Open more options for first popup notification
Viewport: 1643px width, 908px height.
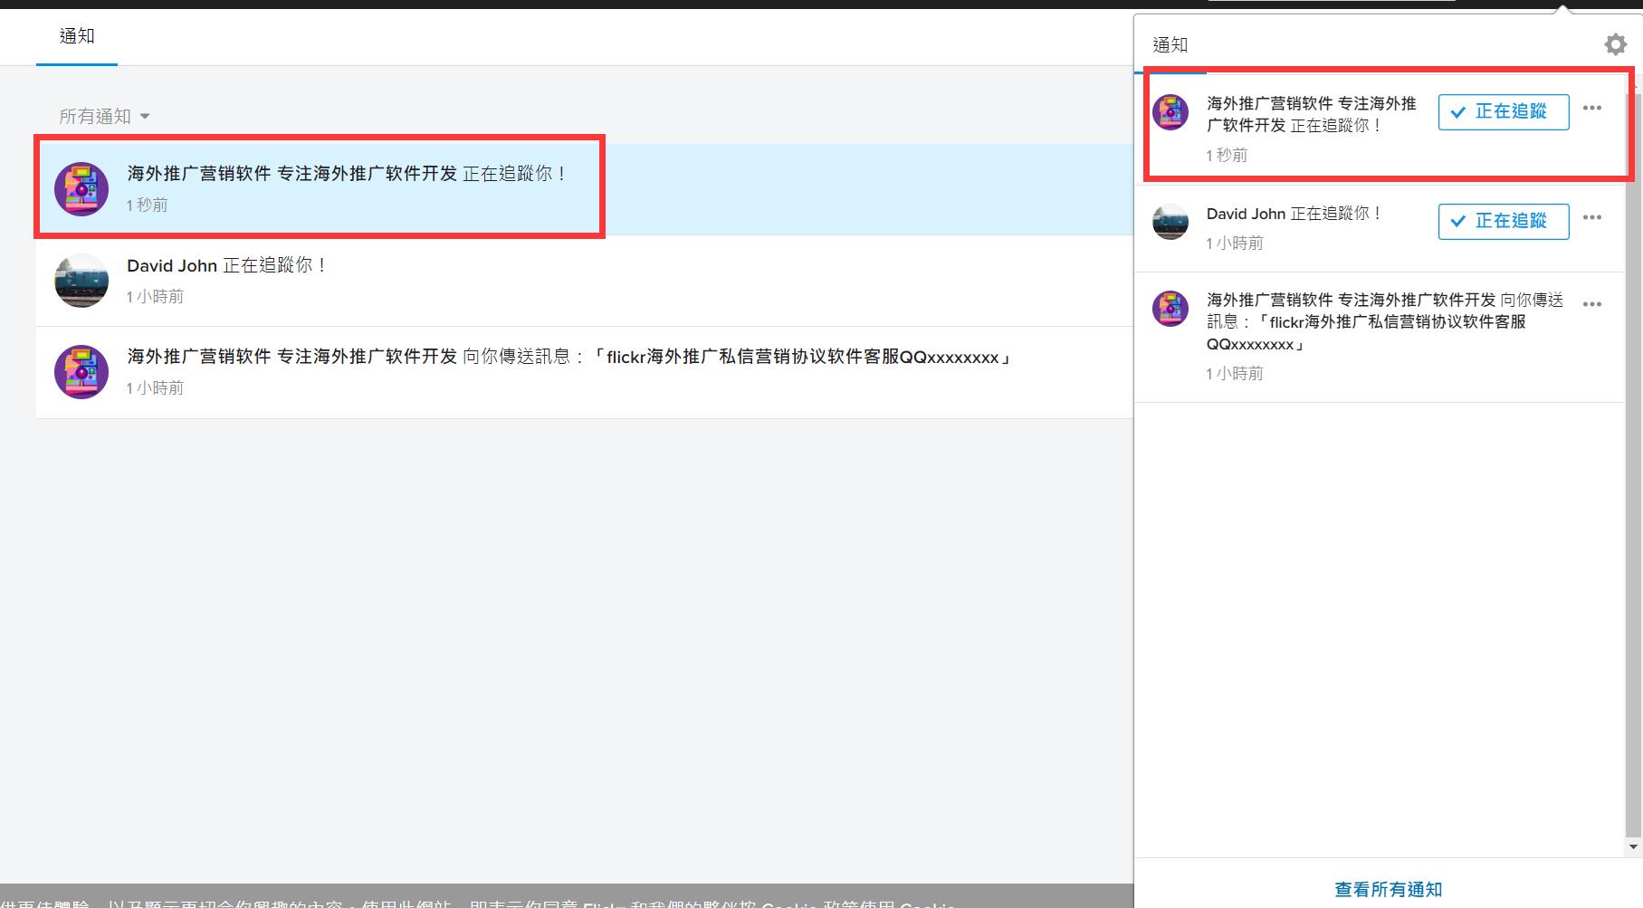coord(1591,108)
